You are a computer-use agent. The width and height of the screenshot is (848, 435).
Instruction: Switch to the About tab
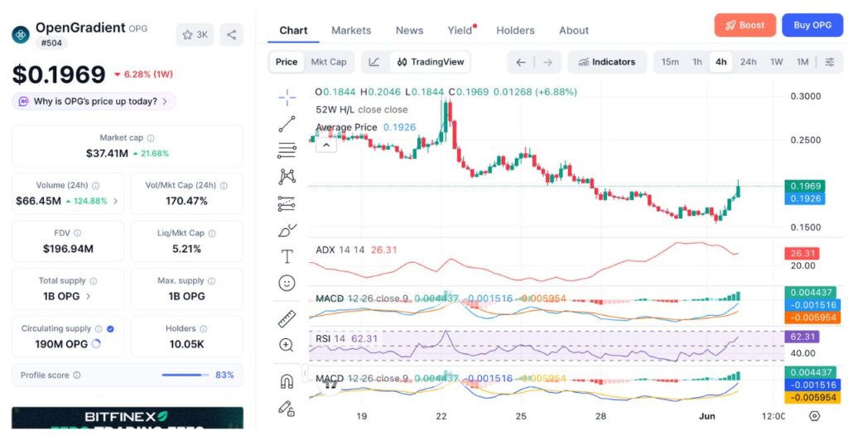coord(574,31)
